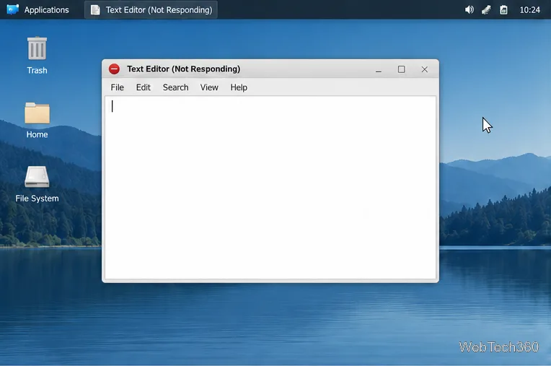Click the network plug tray icon
This screenshot has width=551, height=366.
(x=486, y=10)
